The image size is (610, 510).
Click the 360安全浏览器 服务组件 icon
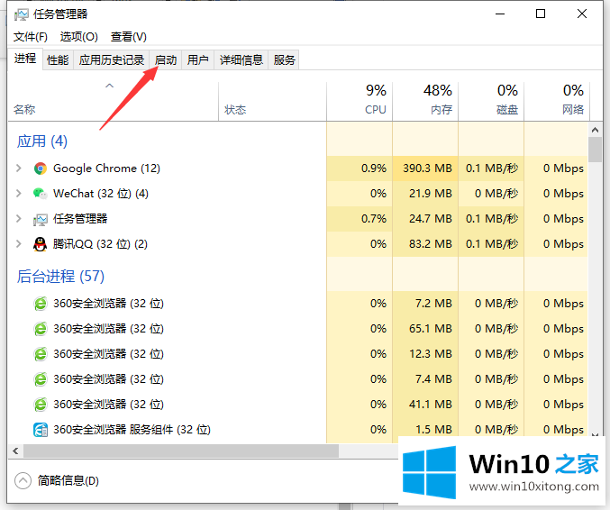tap(41, 430)
